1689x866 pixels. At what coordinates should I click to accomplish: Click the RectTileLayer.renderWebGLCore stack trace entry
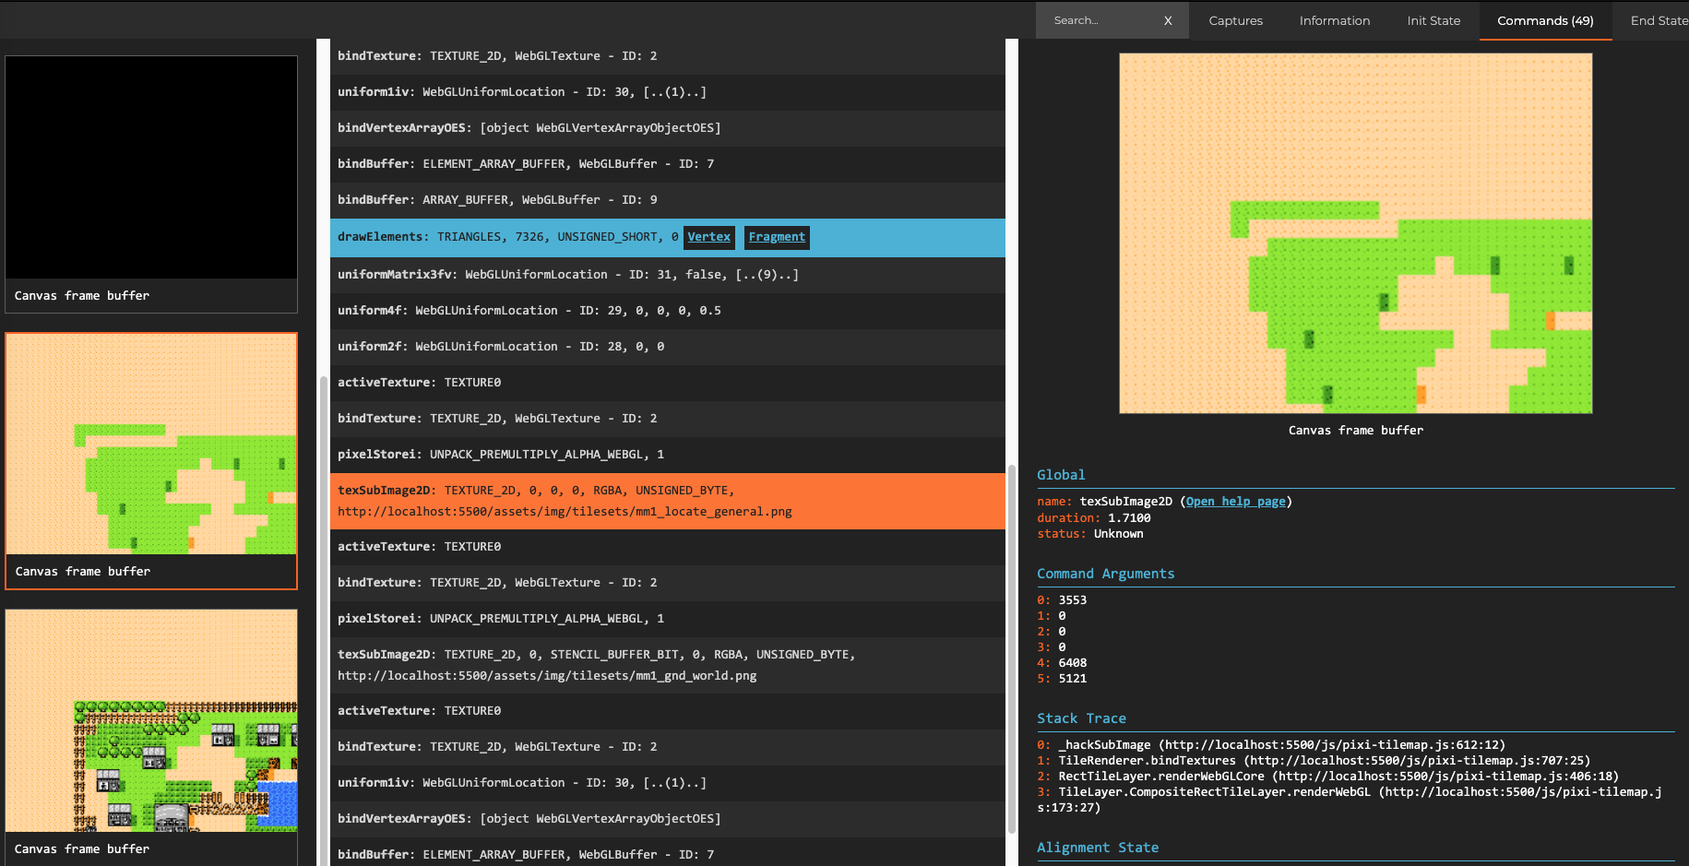1327,777
